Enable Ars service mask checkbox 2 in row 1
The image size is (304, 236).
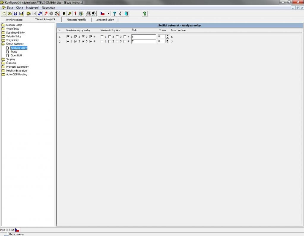pyautogui.click(x=110, y=37)
